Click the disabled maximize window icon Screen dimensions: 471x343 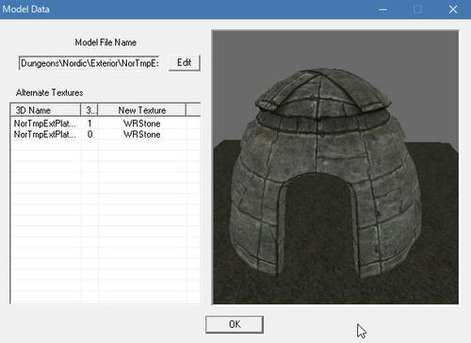point(417,9)
